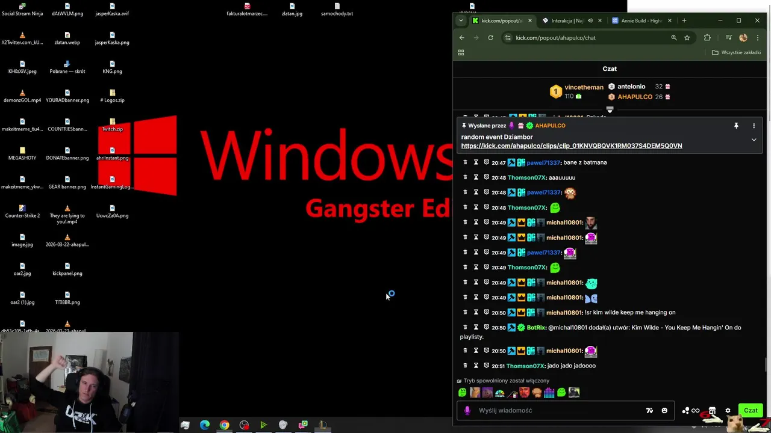Open Chrome main three-dot menu
This screenshot has width=771, height=433.
(758, 37)
